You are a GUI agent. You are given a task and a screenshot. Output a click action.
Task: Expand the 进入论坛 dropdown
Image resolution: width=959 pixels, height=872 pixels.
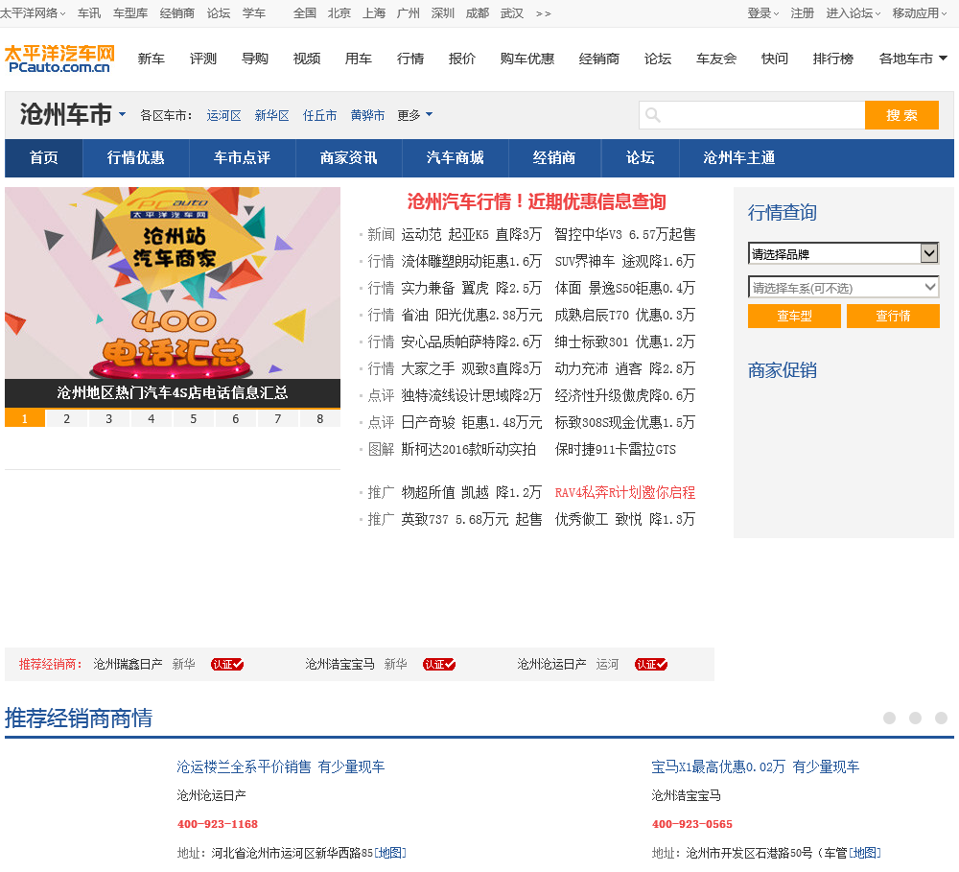click(854, 12)
